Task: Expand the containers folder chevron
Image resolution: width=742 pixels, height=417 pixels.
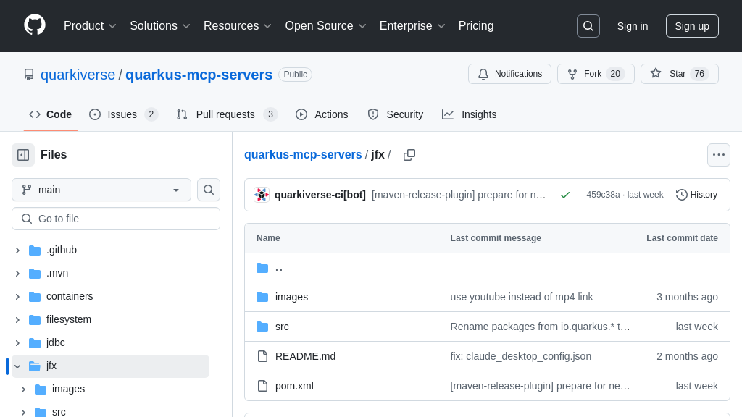Action: 17,296
